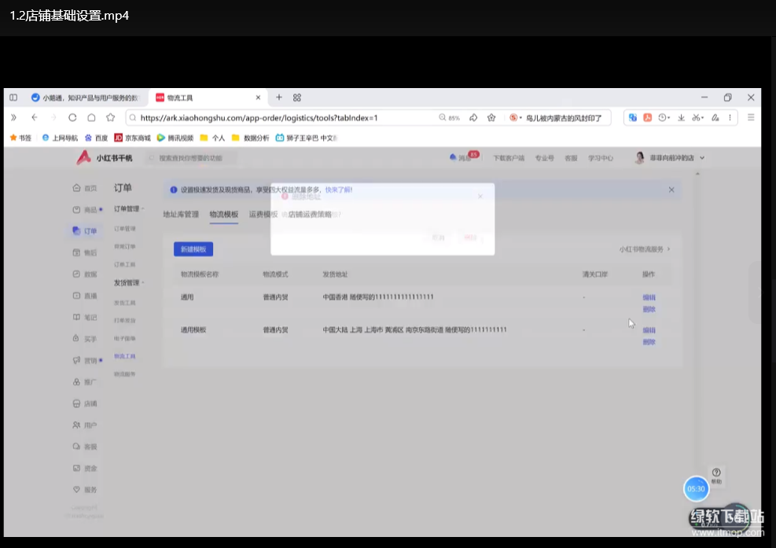The height and width of the screenshot is (548, 776).
Task: Click the browser refresh icon
Action: 72,118
